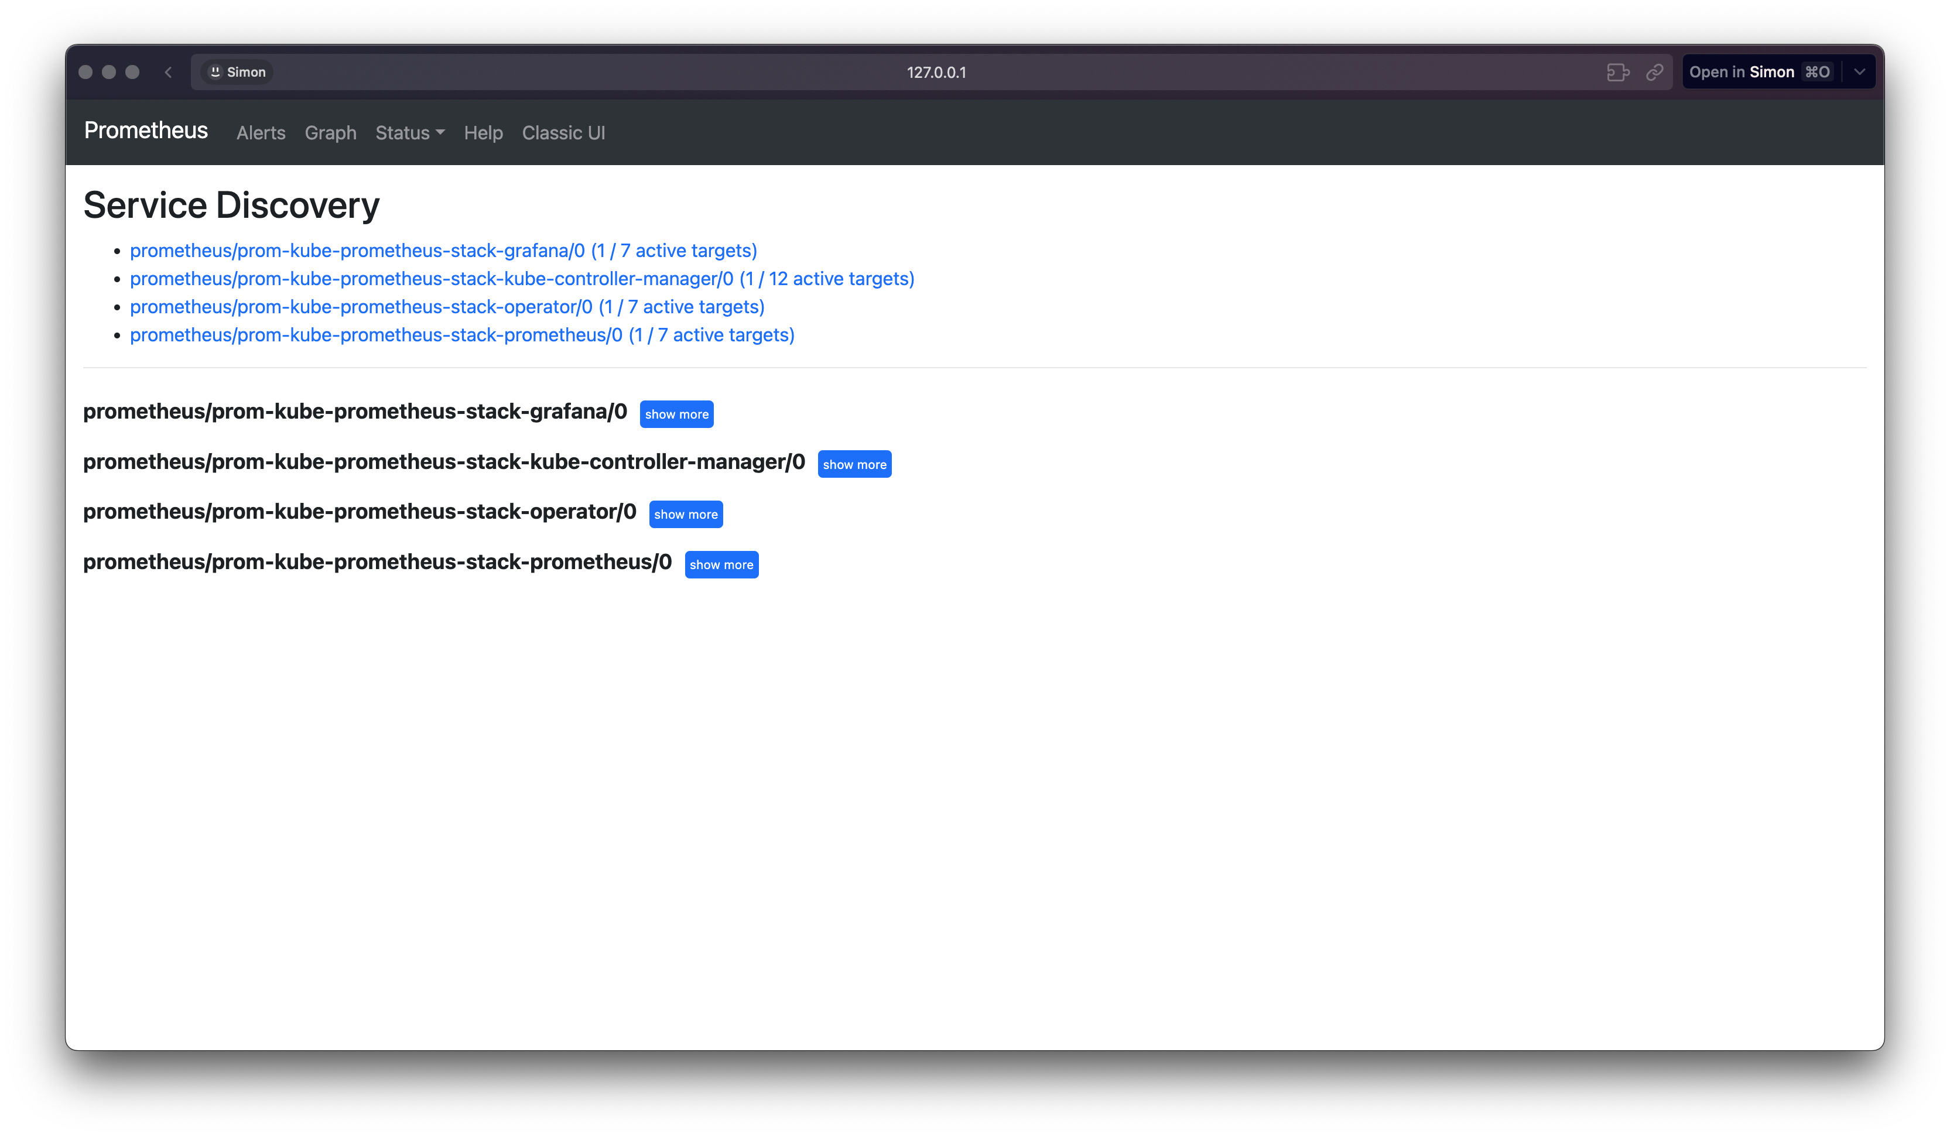Image resolution: width=1950 pixels, height=1137 pixels.
Task: Close the window with the leftmost traffic light button
Action: pyautogui.click(x=86, y=72)
